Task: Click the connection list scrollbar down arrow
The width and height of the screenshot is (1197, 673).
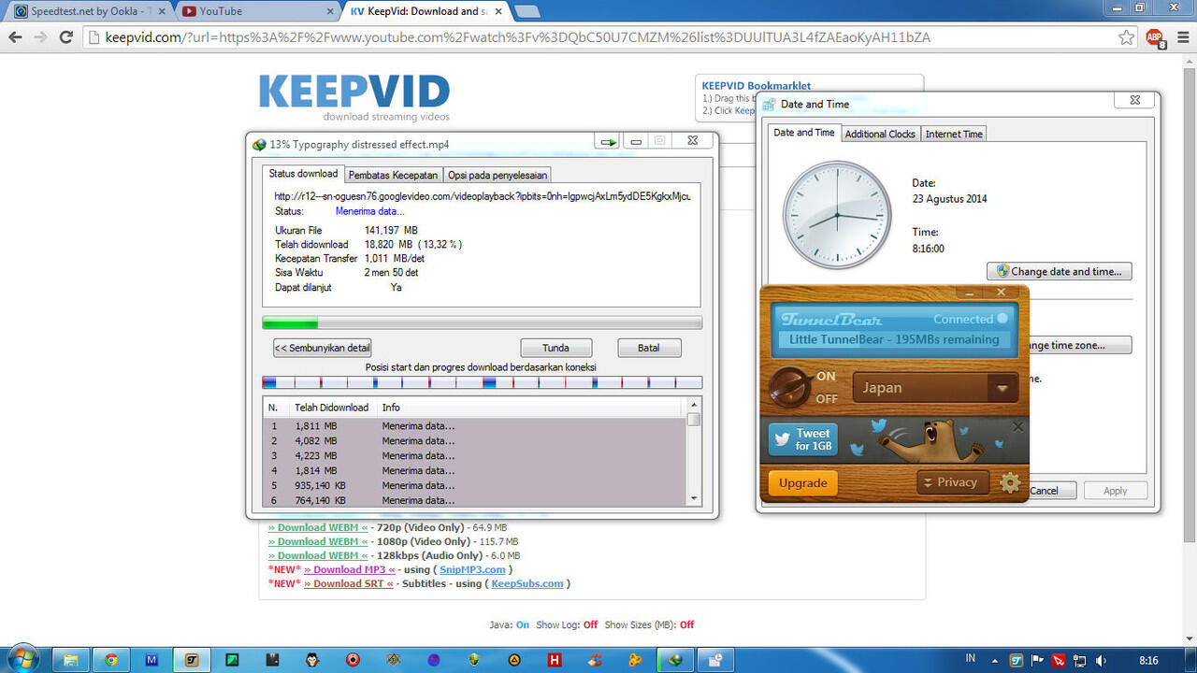Action: pyautogui.click(x=694, y=498)
